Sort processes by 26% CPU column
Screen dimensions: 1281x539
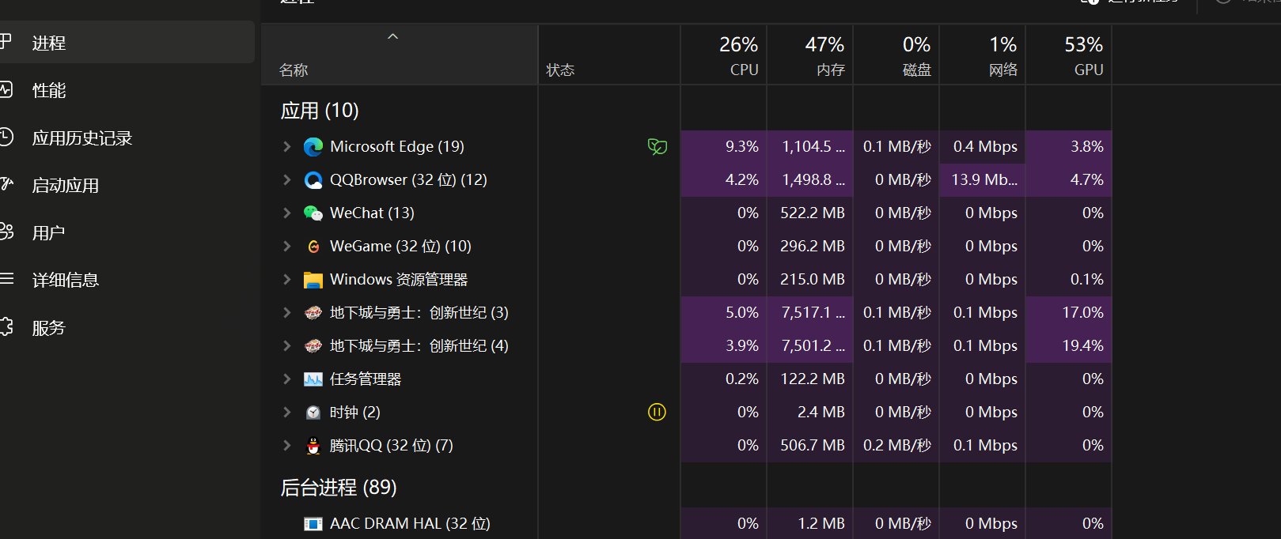[x=723, y=55]
